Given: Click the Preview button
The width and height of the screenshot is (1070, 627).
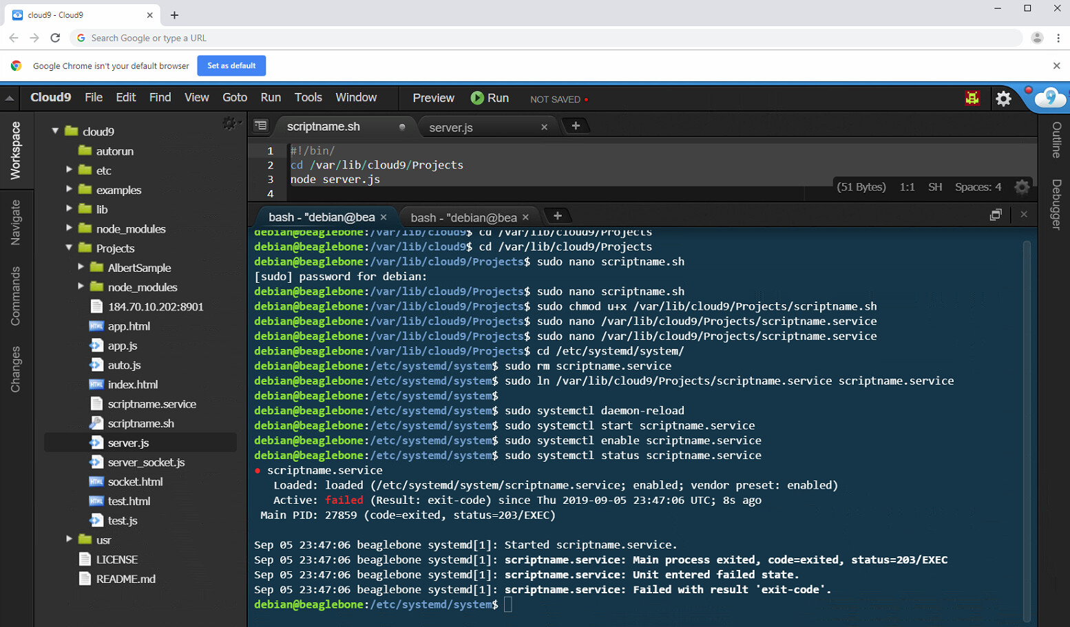Looking at the screenshot, I should [x=433, y=98].
